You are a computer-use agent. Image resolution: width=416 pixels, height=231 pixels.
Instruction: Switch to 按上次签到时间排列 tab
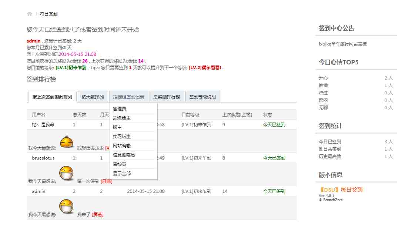click(52, 97)
